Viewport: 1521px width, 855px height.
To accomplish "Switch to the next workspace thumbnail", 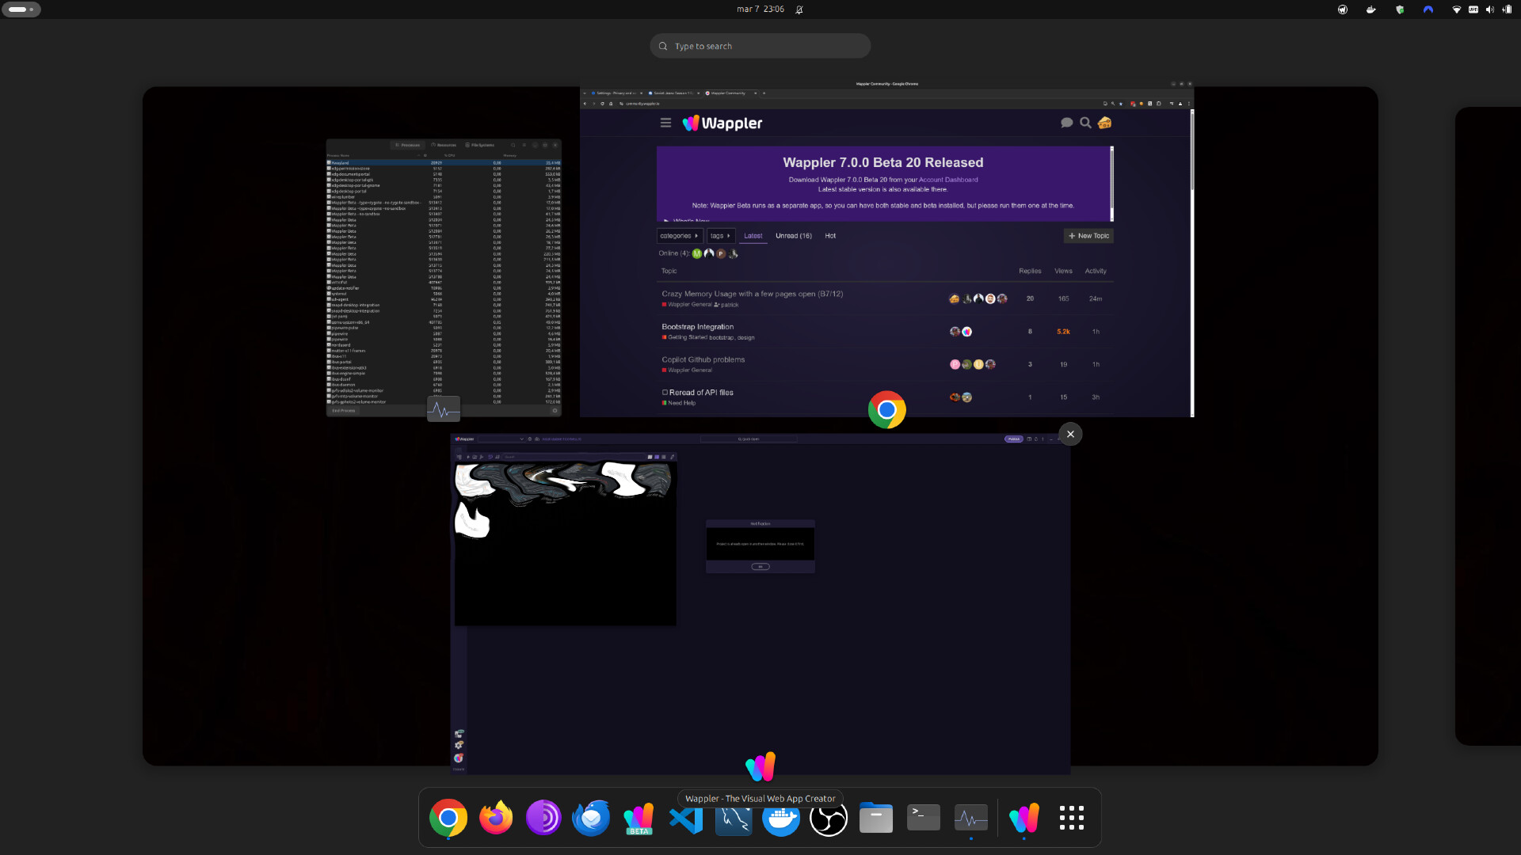I will point(1488,426).
